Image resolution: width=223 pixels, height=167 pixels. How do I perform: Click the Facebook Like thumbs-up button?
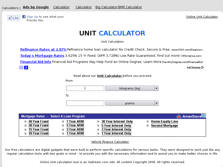coord(14,18)
